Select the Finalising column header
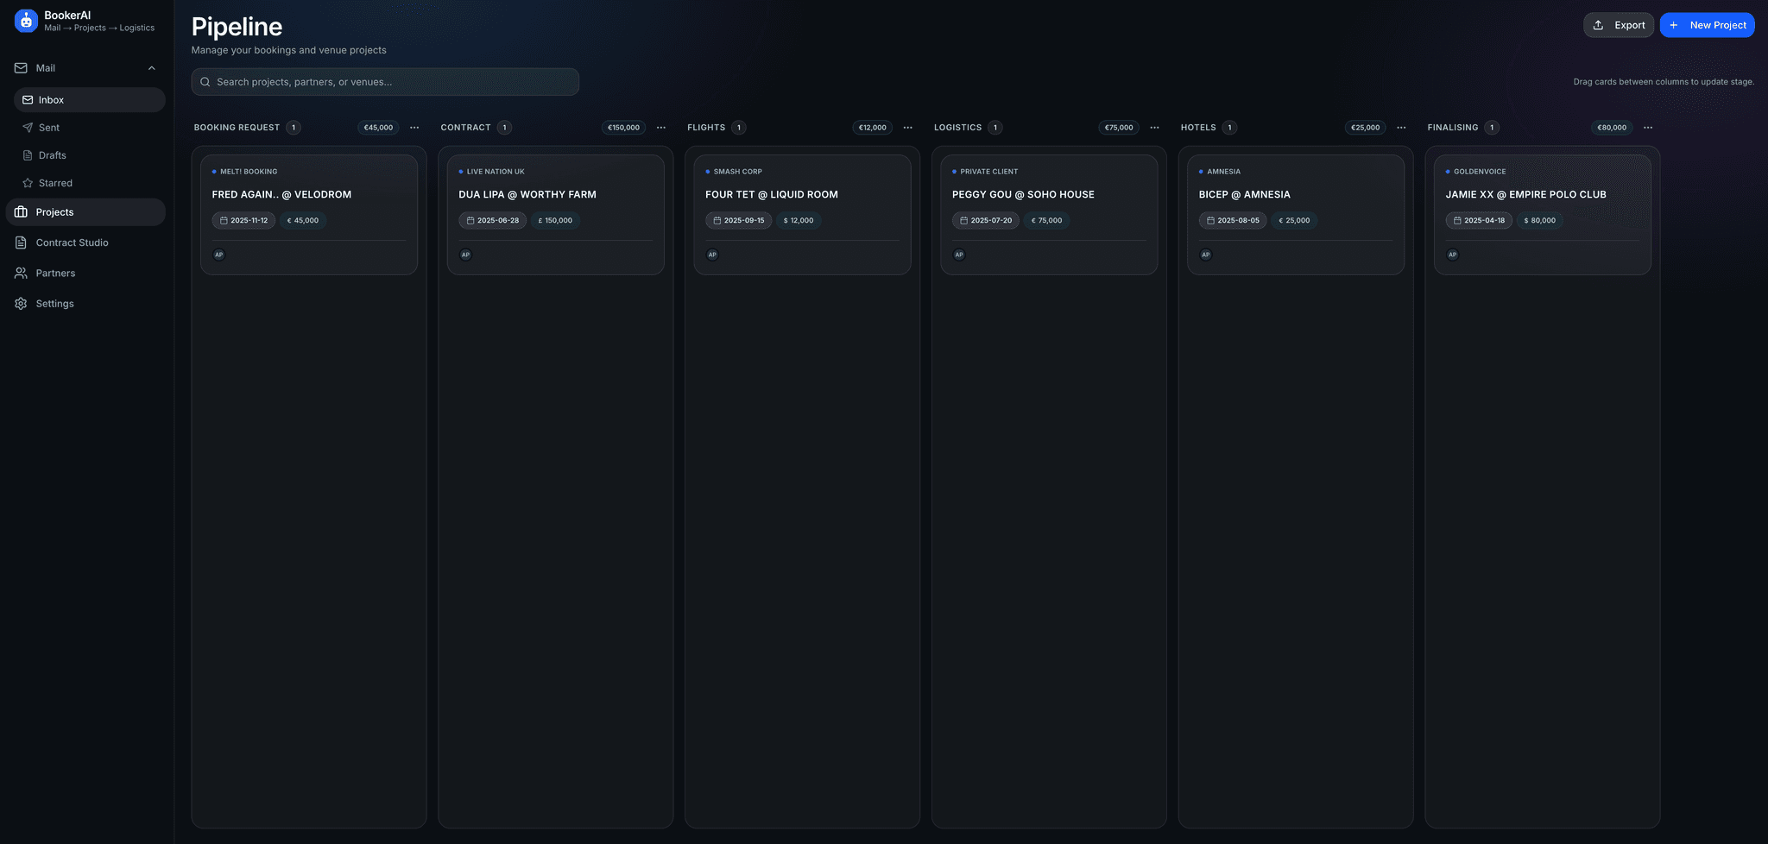This screenshot has height=844, width=1768. click(1455, 127)
